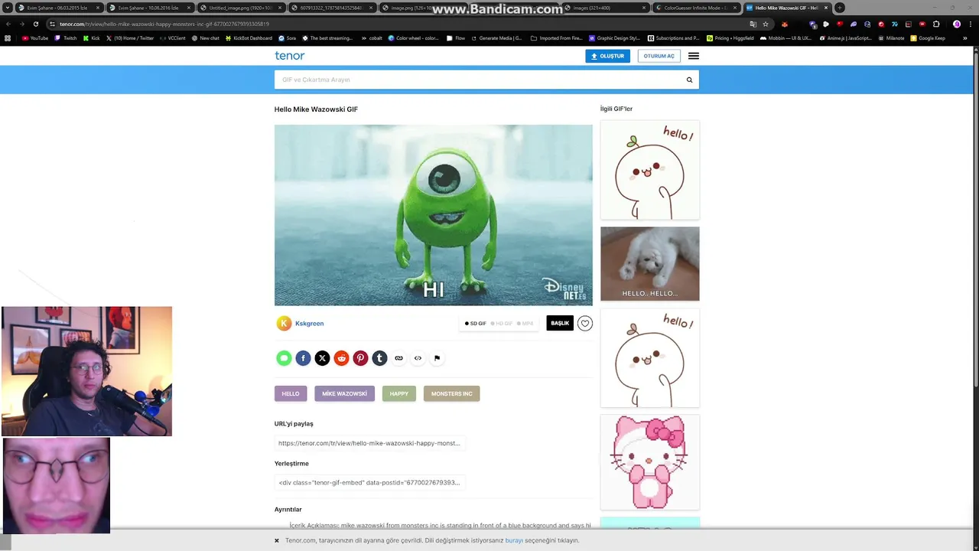Click the share URL text field
The image size is (979, 551).
pos(371,443)
